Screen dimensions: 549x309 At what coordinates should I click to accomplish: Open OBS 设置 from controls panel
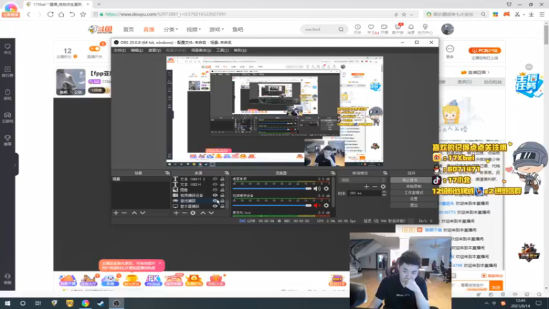click(x=414, y=199)
